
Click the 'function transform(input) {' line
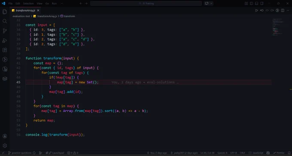[x=52, y=58]
